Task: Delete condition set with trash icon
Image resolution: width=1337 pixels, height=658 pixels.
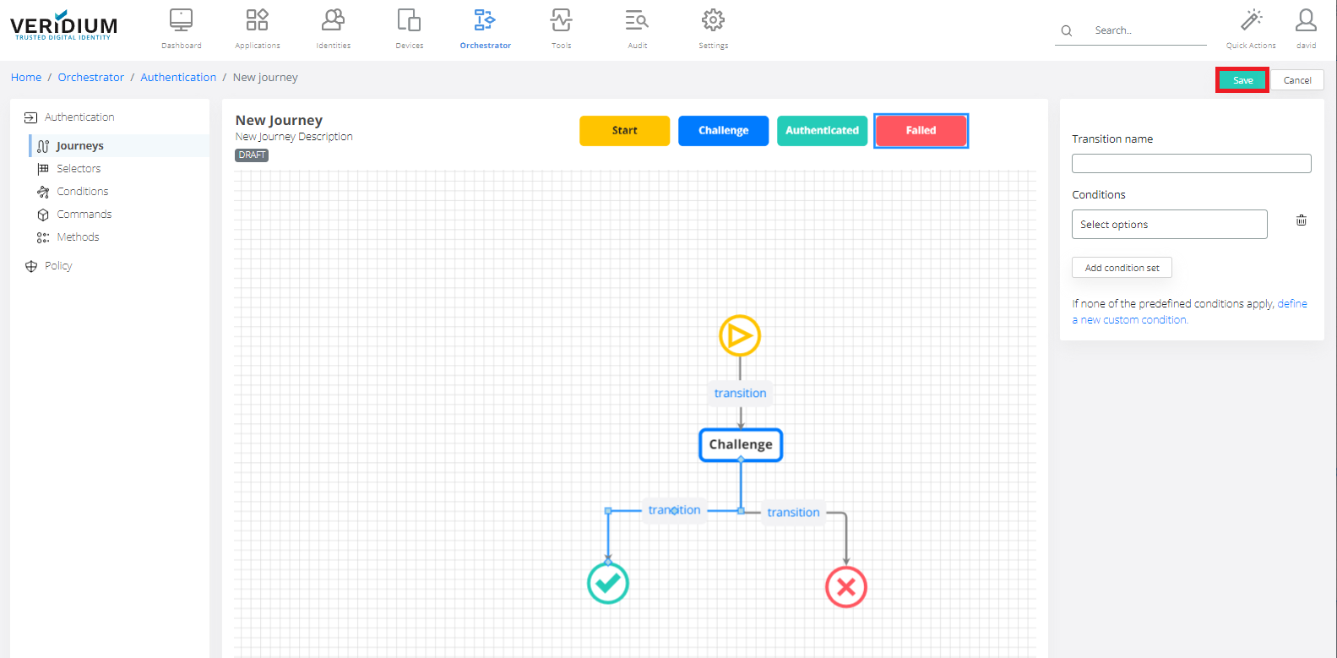Action: 1302,220
